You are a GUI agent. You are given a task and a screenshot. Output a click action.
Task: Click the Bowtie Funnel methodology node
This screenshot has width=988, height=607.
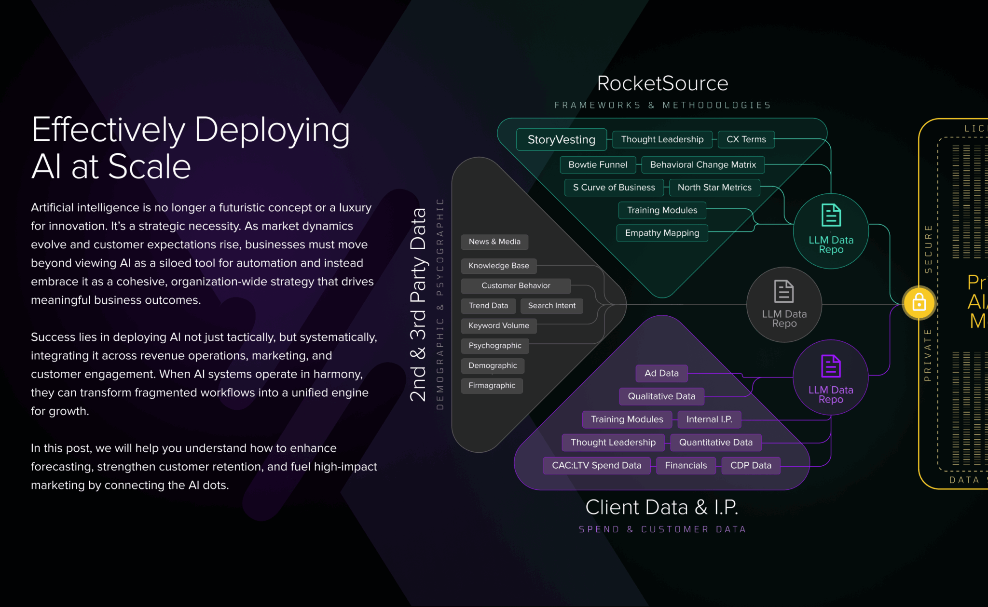coord(597,164)
